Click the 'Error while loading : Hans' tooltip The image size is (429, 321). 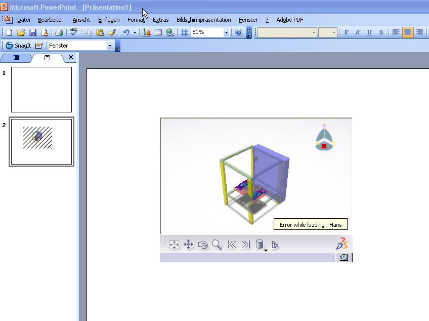[x=311, y=224]
